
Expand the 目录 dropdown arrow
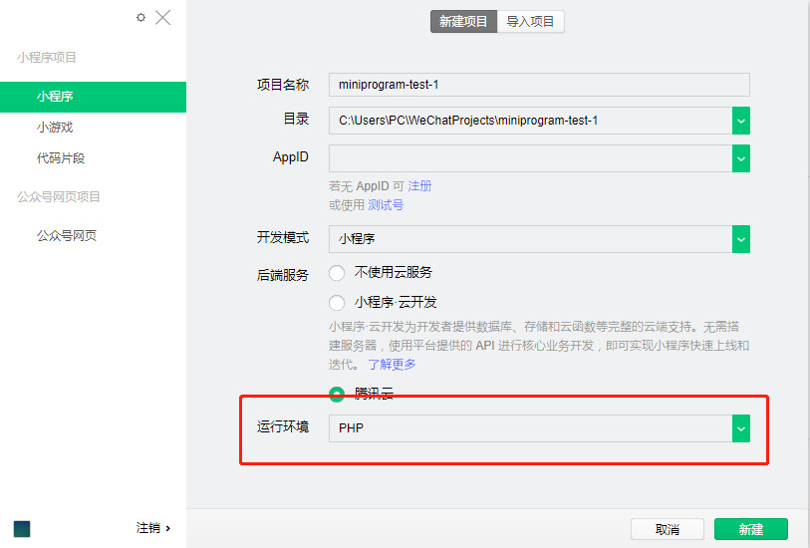741,121
